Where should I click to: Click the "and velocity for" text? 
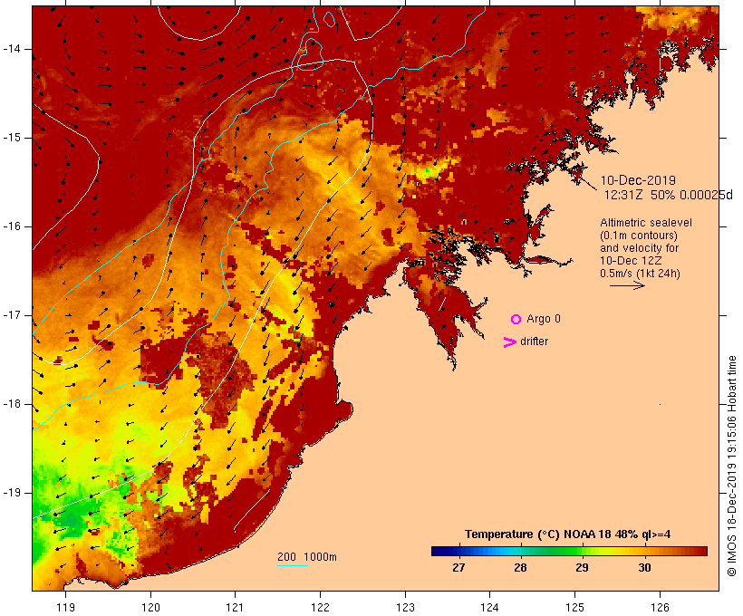639,248
